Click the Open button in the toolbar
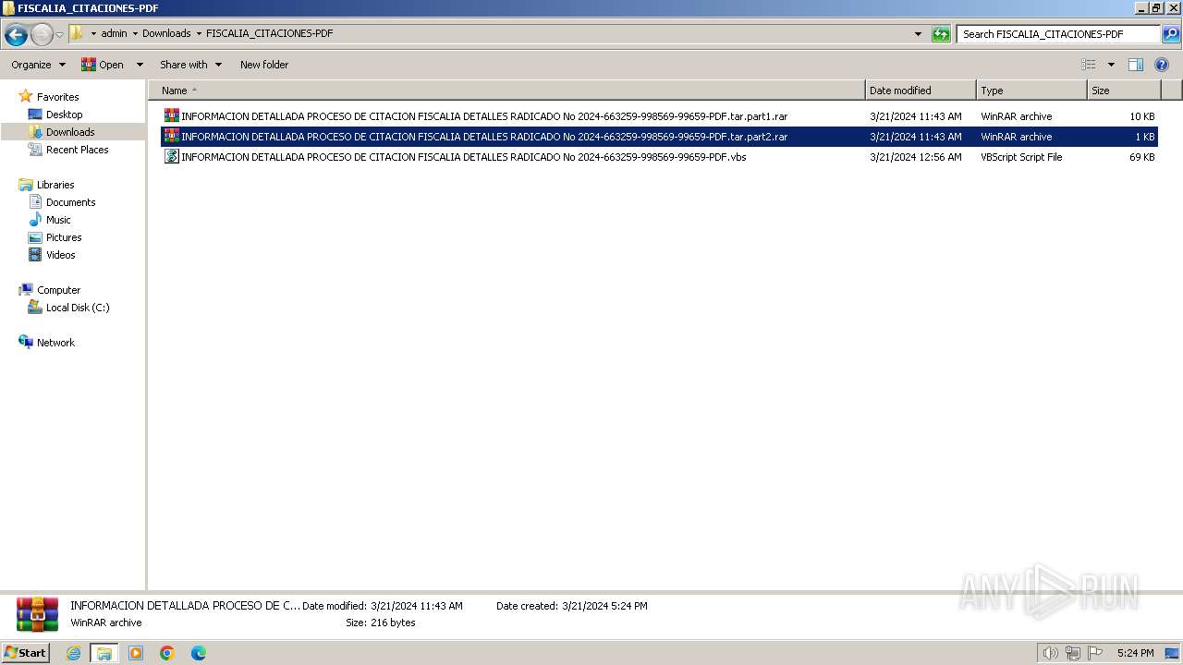 pos(103,65)
